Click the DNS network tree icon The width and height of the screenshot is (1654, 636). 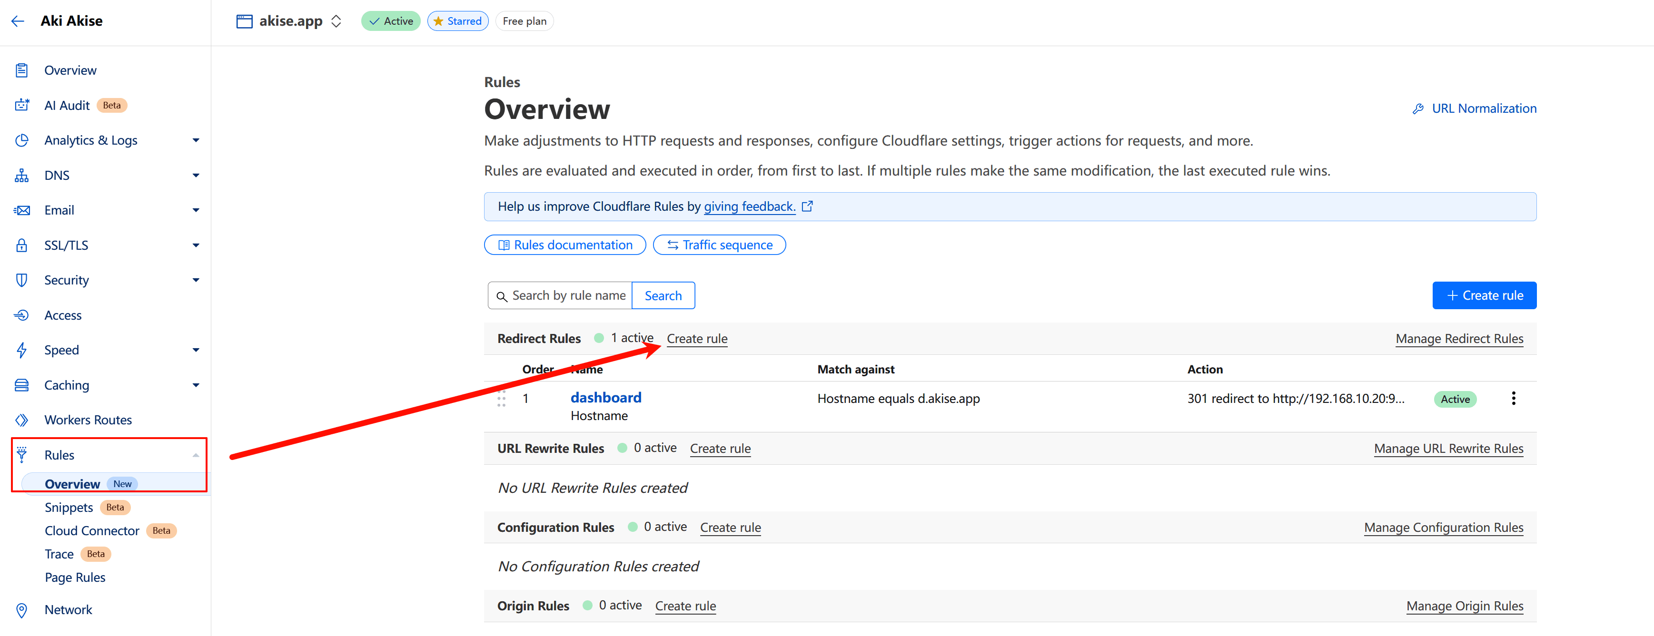(22, 175)
